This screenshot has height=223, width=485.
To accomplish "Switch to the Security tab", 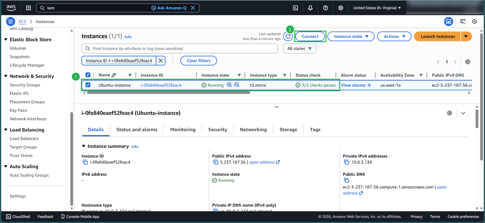I will click(218, 129).
